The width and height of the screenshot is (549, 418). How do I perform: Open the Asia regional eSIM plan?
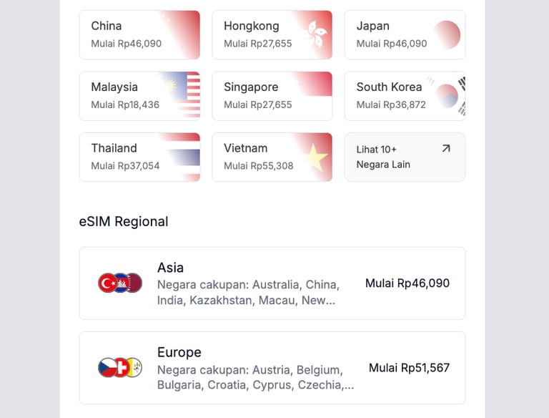point(272,283)
